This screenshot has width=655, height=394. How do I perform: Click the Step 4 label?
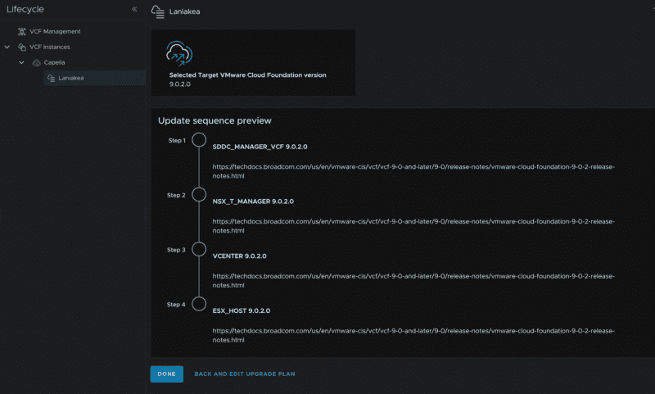(176, 305)
